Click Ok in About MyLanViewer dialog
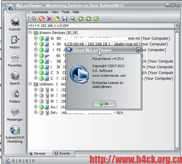 (104, 104)
